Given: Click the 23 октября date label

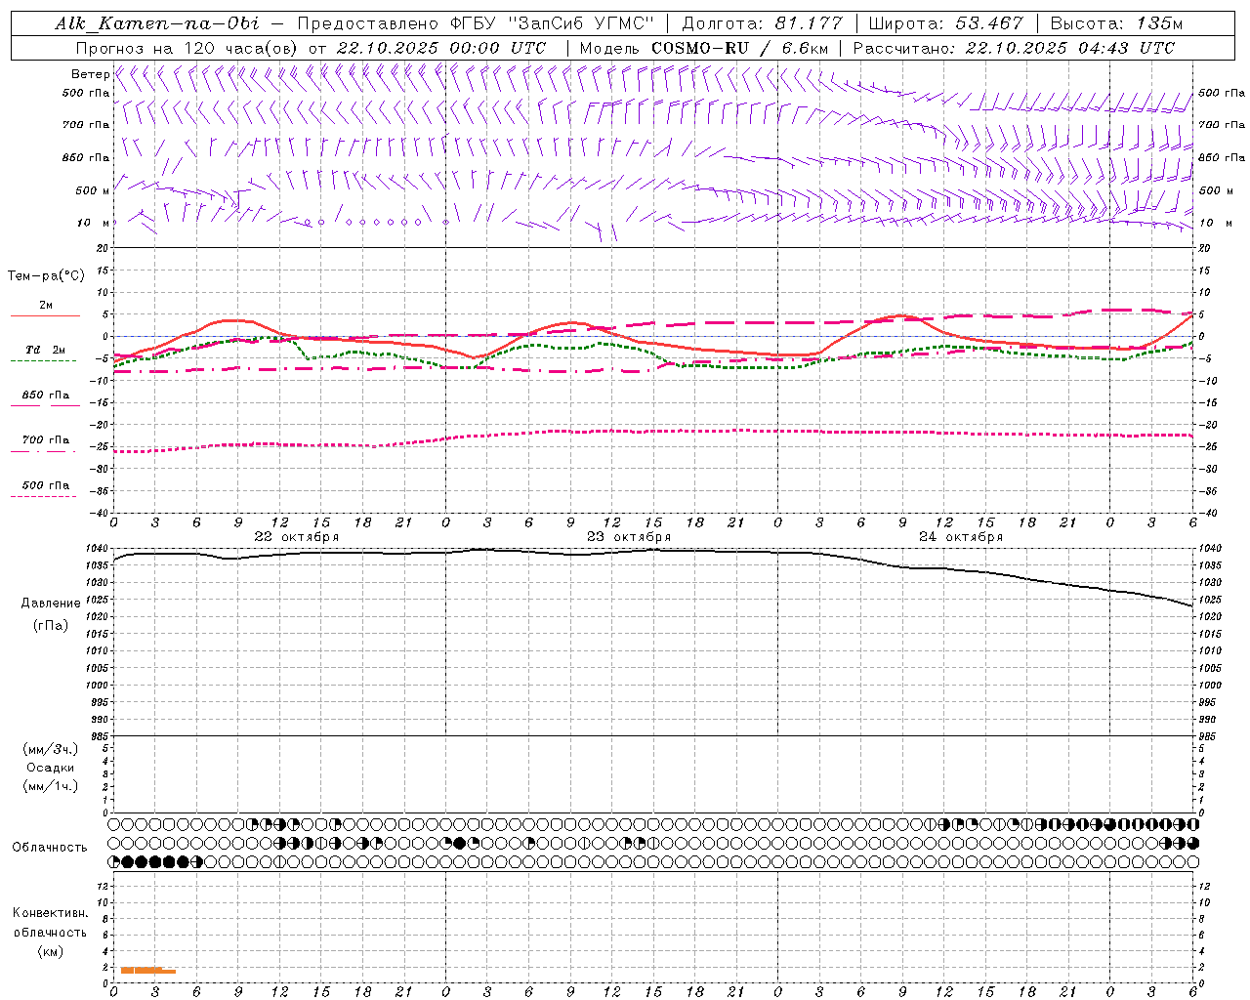Looking at the screenshot, I should [x=629, y=537].
